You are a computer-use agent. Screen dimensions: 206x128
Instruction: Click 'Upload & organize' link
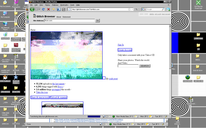click(59, 97)
